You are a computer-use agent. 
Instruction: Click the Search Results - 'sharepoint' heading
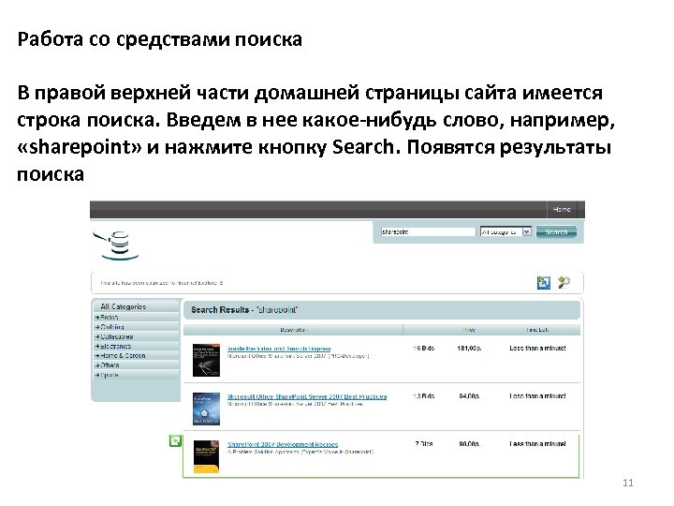click(244, 310)
